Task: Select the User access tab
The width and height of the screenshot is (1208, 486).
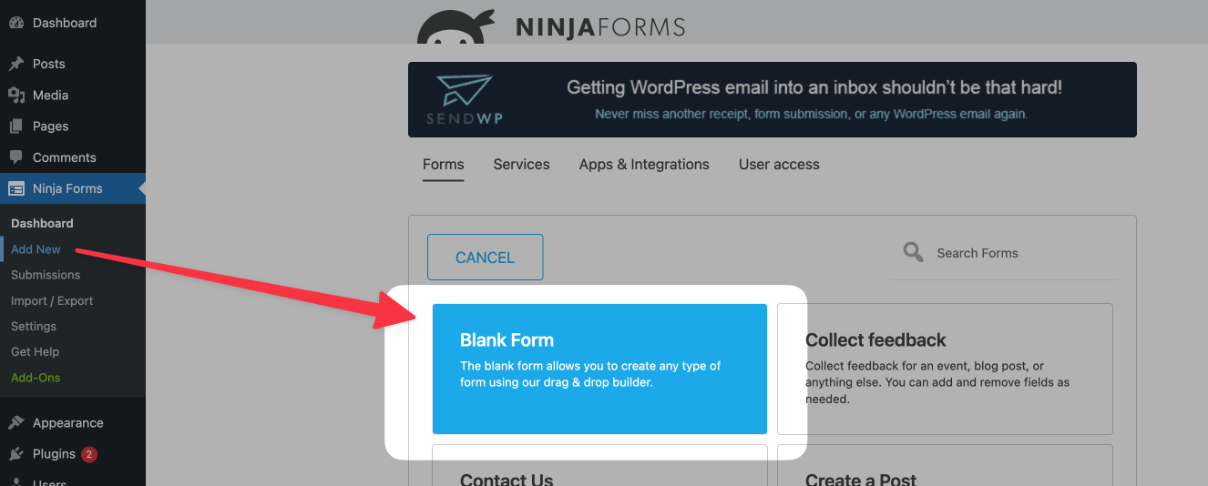Action: (x=779, y=165)
